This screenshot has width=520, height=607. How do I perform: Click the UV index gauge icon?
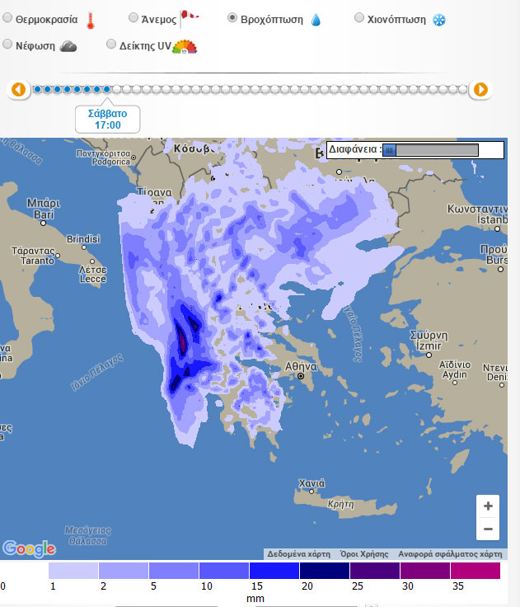click(185, 47)
